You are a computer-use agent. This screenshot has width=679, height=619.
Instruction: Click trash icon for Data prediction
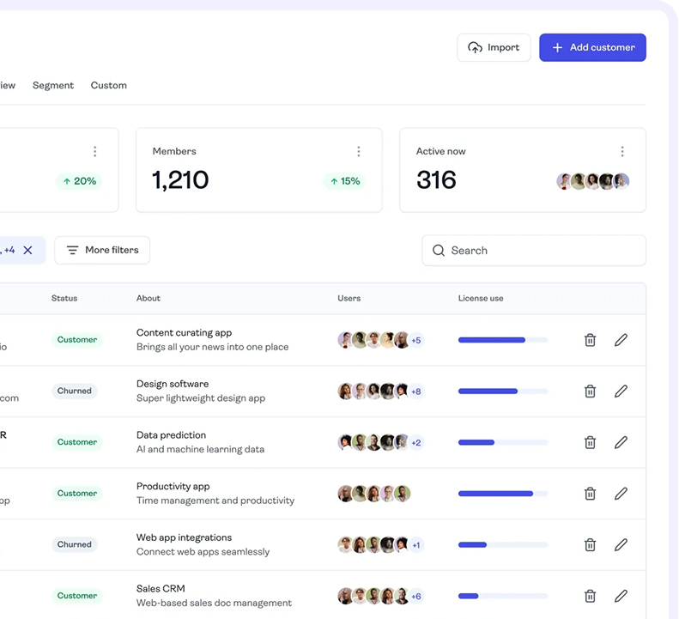tap(590, 442)
